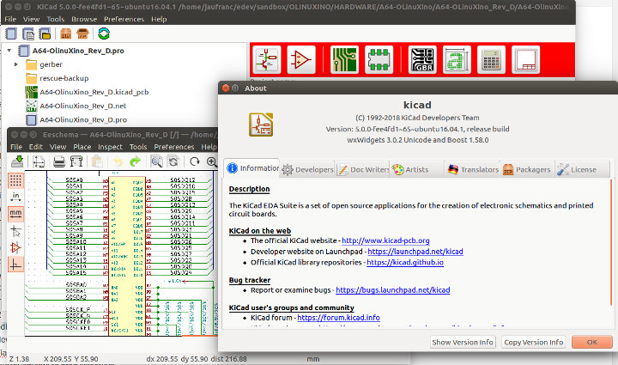Open the page layout editor icon
Screen dimensions: 618x365
(x=526, y=59)
